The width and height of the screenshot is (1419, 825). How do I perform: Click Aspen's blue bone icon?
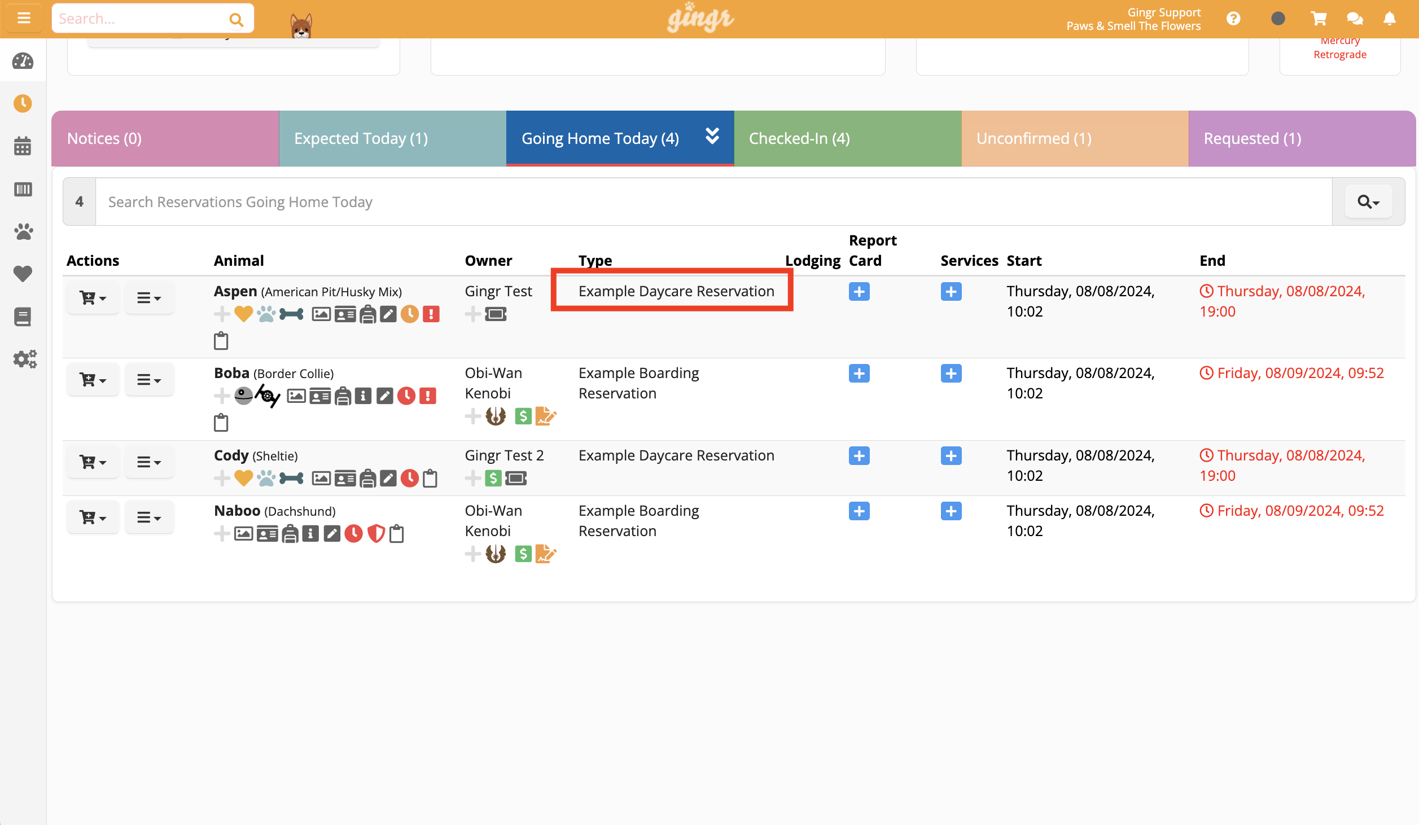[x=291, y=314]
